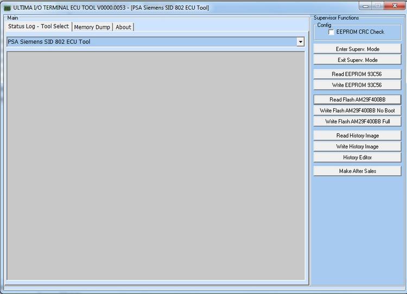Click inside the gray status log area

click(156, 165)
